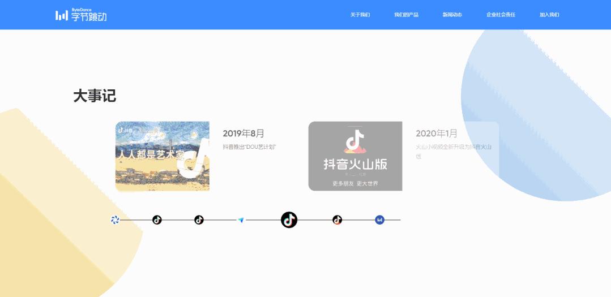
Task: Go to the 加入我们 page
Action: 549,15
